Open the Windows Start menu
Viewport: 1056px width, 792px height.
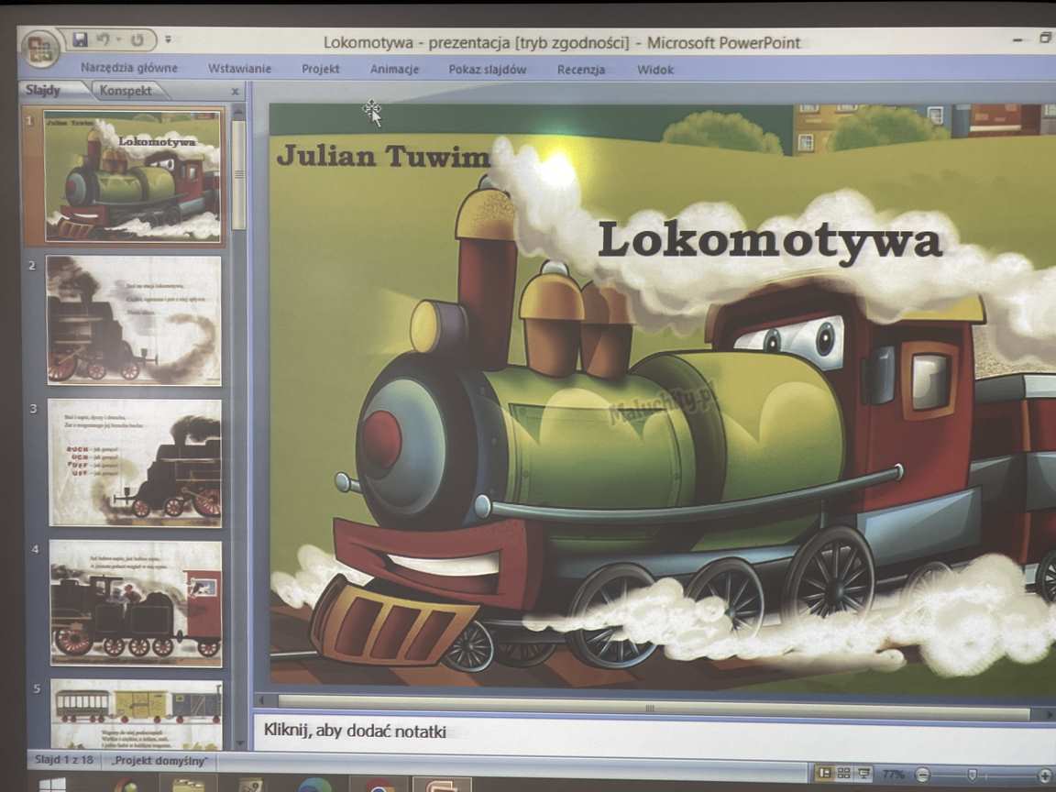coord(52,785)
